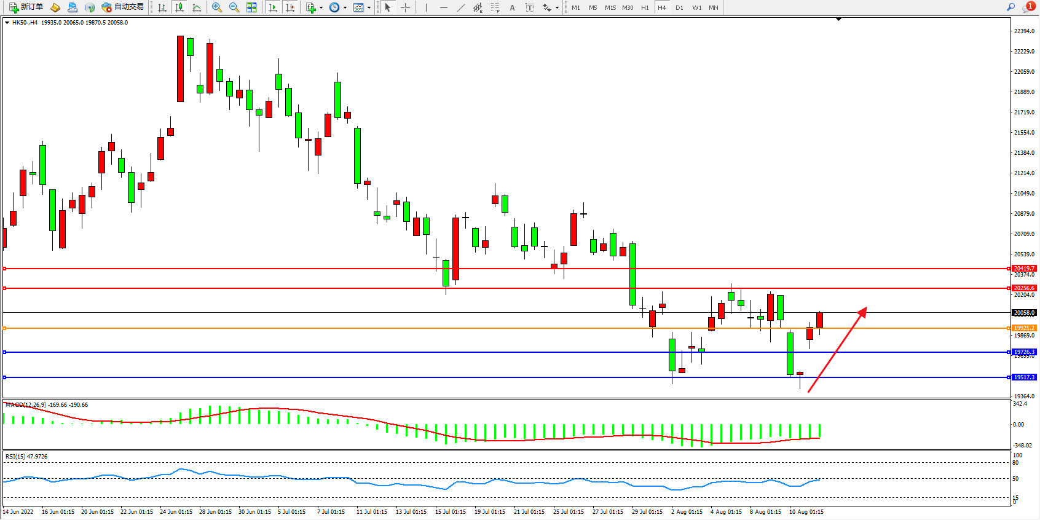The width and height of the screenshot is (1040, 520).
Task: Draw an equidistant channel
Action: (x=478, y=8)
